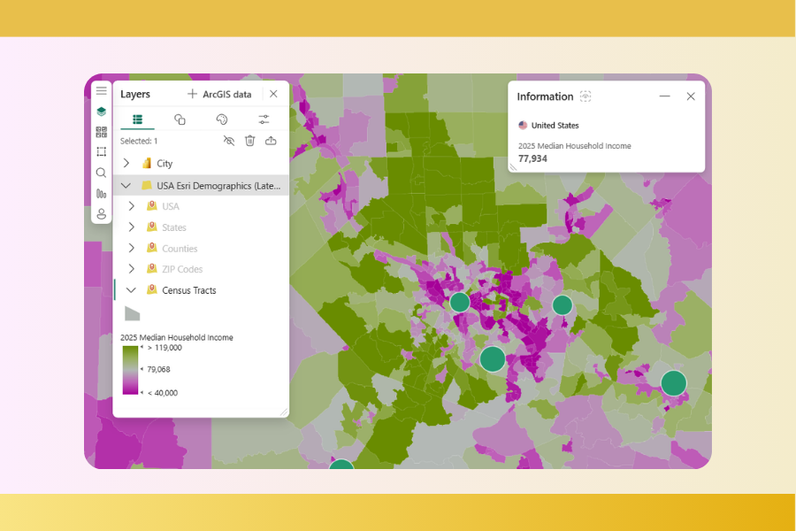796x531 pixels.
Task: Toggle visibility of the selected layer
Action: coord(228,140)
